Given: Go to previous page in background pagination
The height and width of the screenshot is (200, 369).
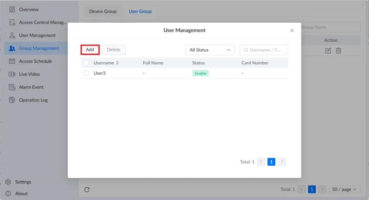Looking at the screenshot, I should (302, 190).
